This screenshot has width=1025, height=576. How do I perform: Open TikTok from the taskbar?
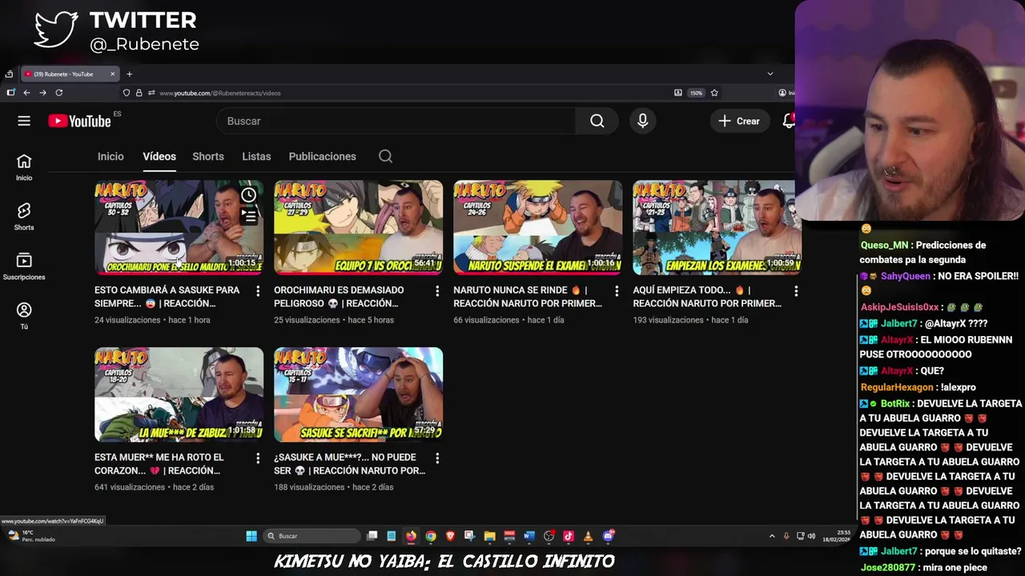(x=569, y=536)
